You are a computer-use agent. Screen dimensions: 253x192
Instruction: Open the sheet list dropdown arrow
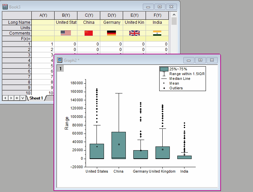(22, 98)
